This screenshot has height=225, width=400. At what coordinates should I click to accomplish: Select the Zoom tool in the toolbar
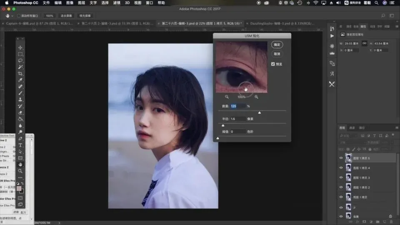click(x=20, y=171)
